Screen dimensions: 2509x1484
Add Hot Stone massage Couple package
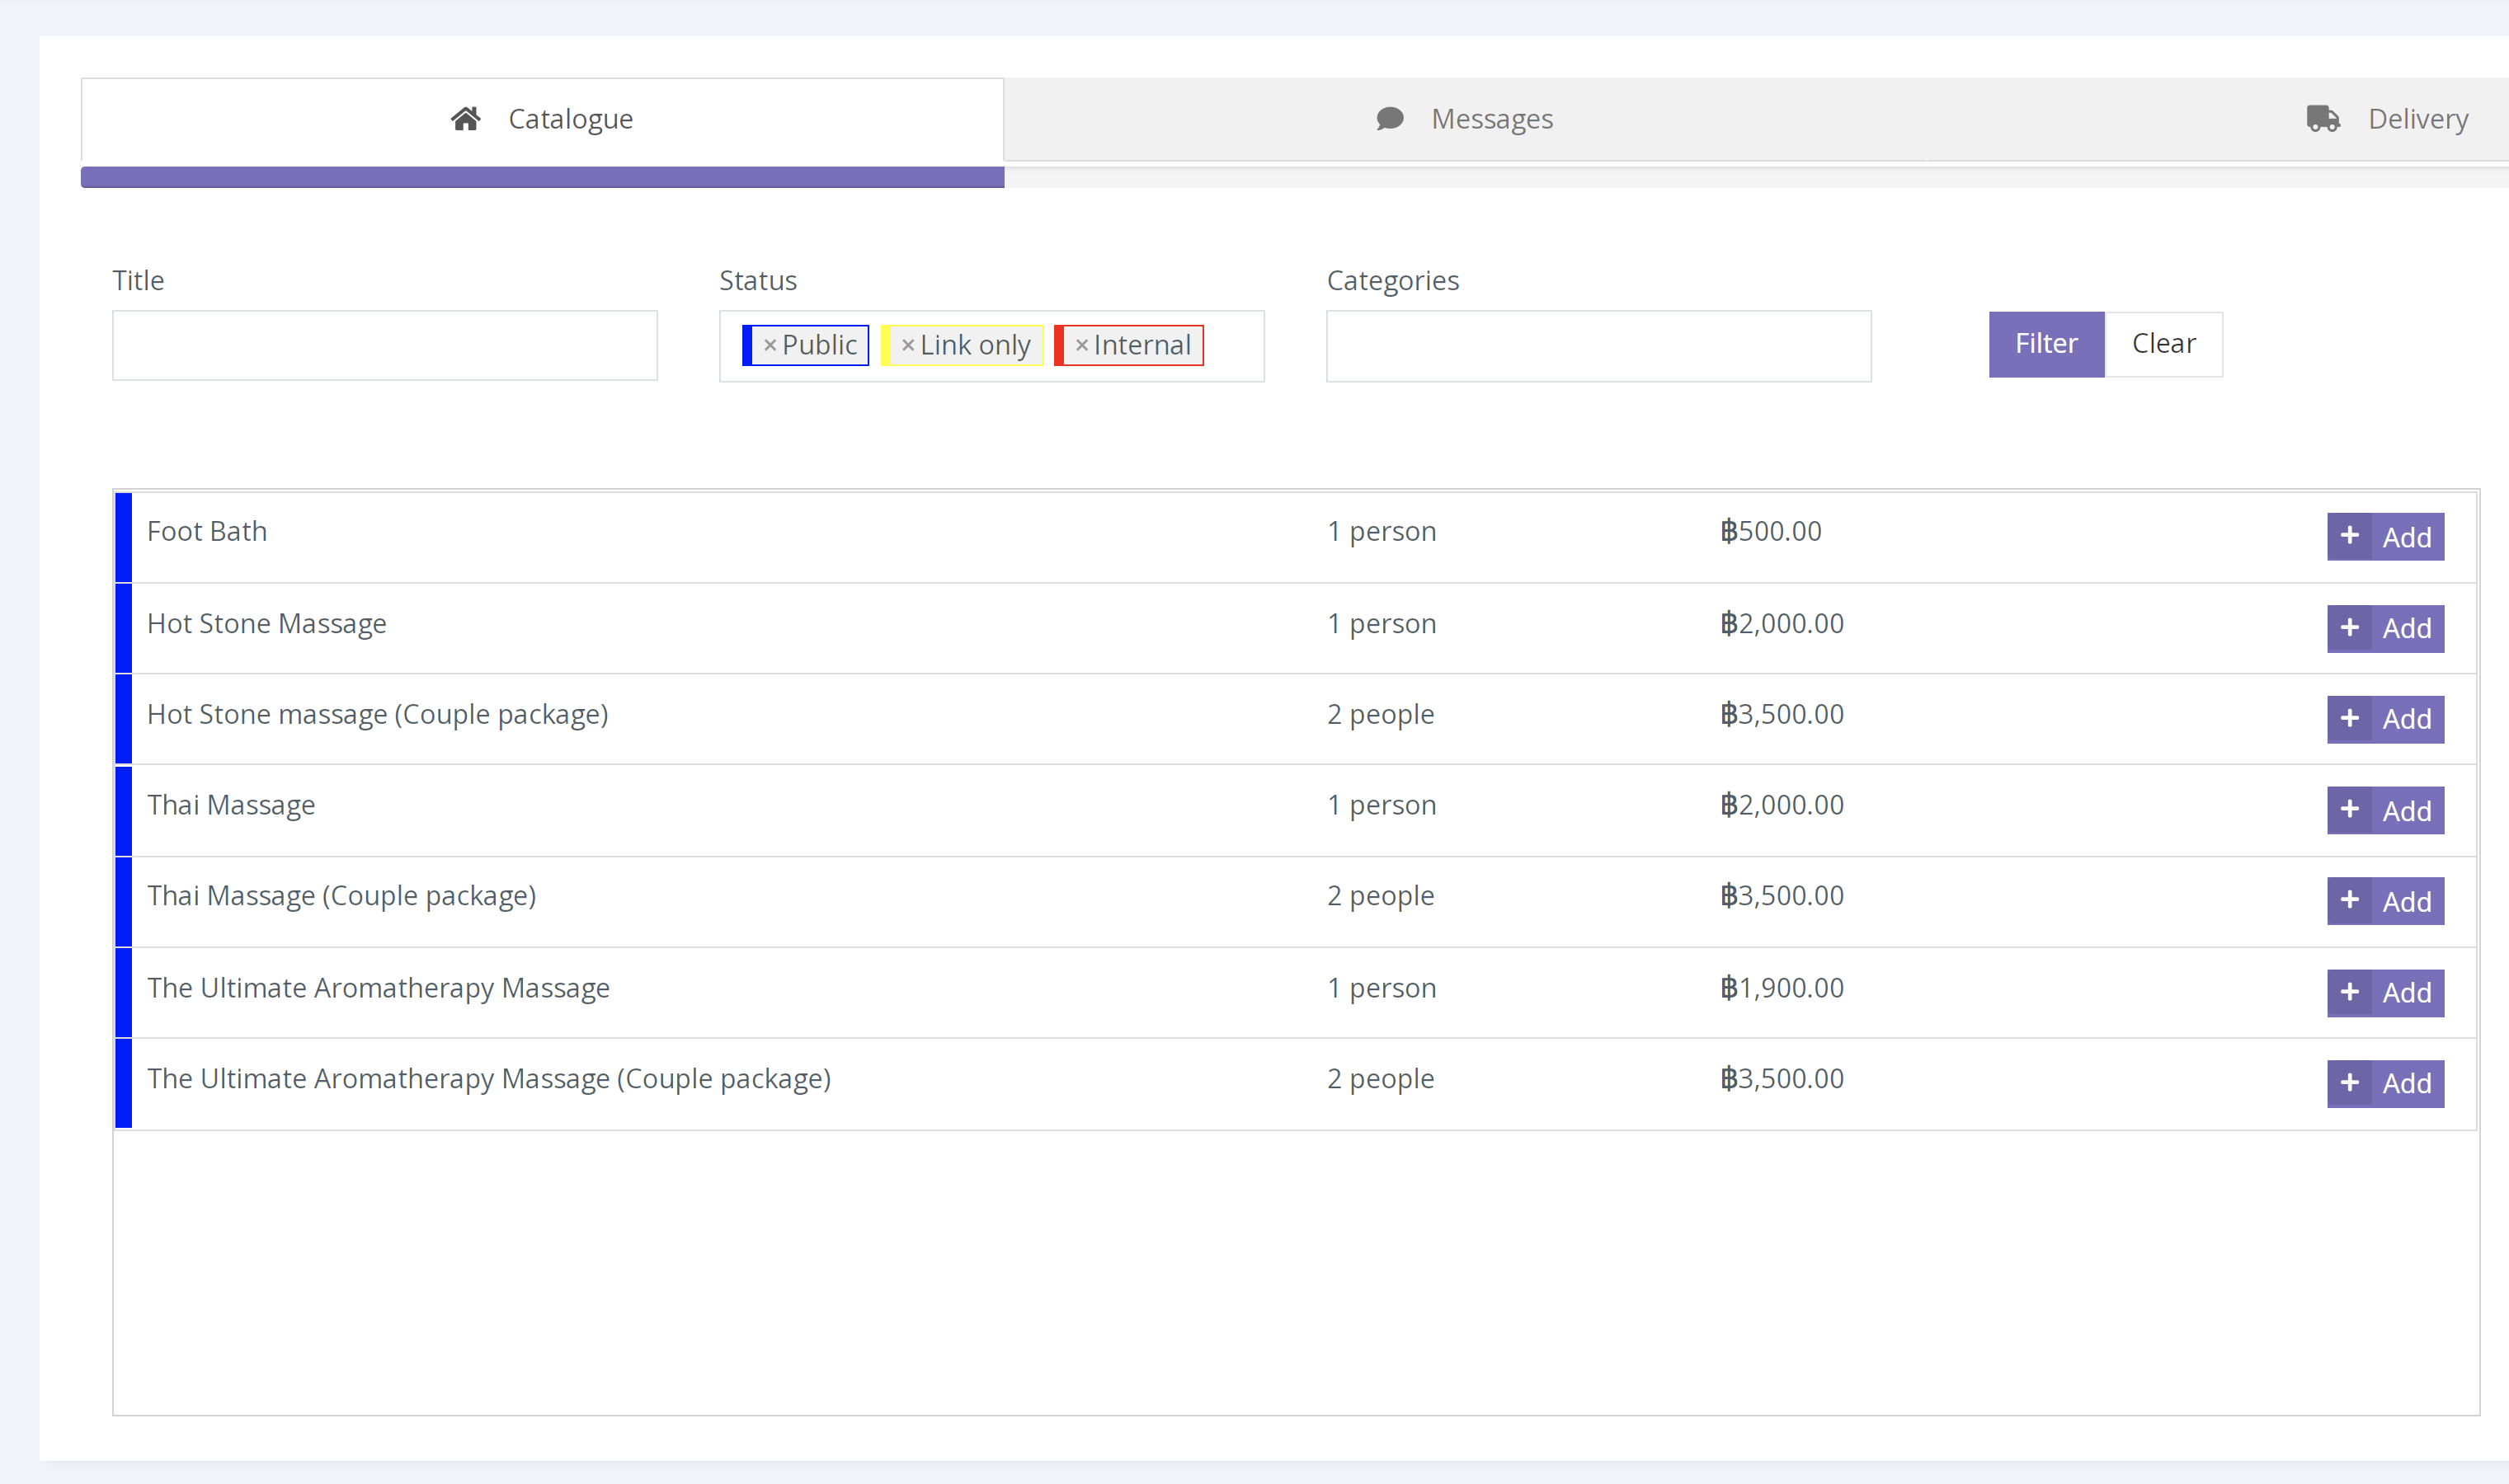coord(2385,719)
